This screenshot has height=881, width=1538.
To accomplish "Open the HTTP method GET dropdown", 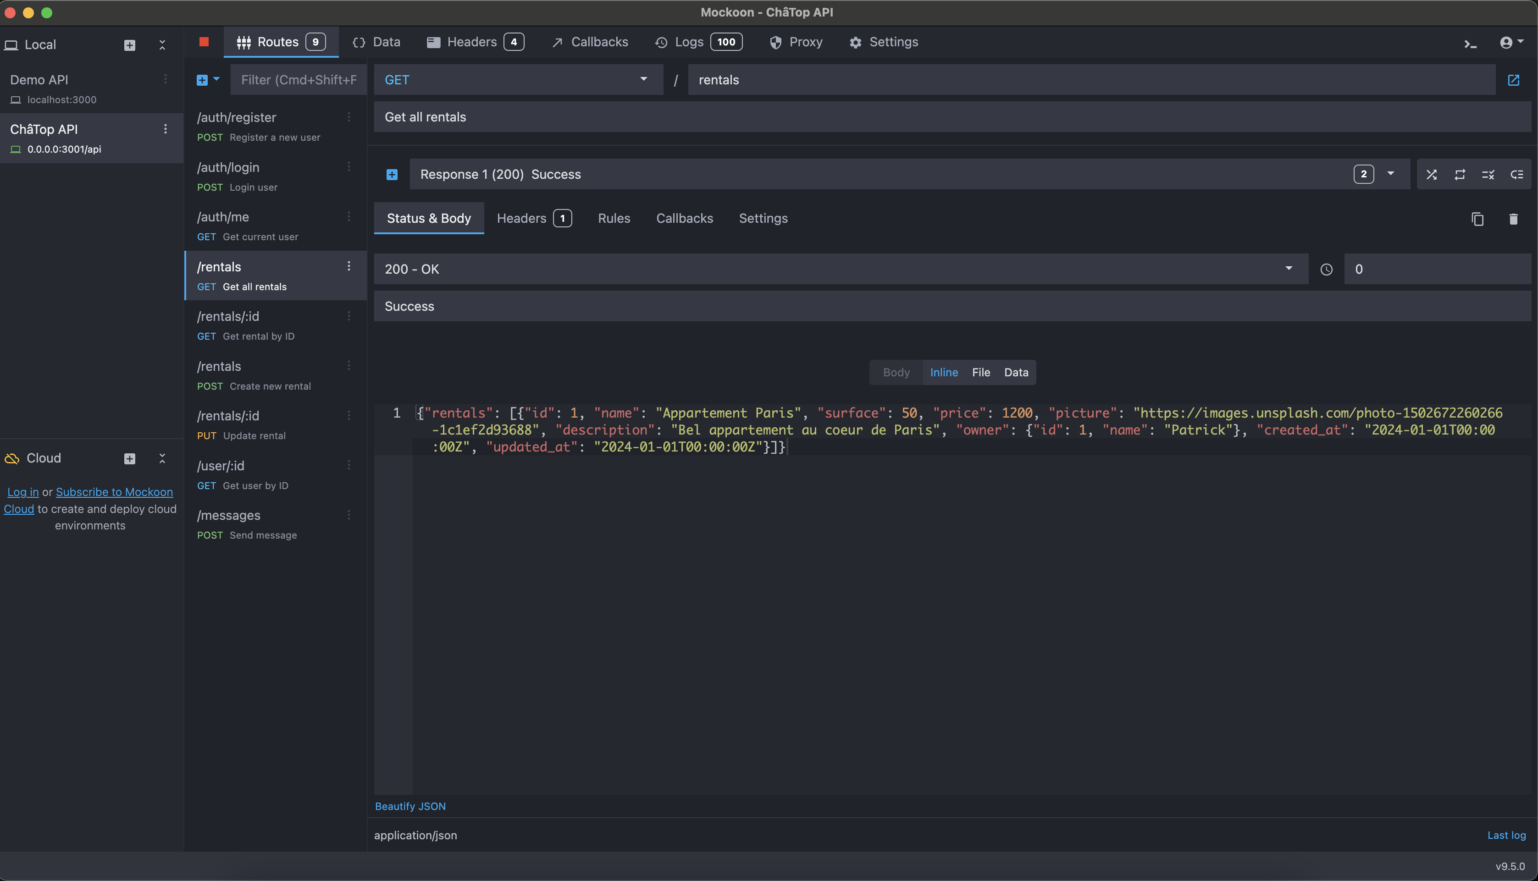I will click(518, 80).
